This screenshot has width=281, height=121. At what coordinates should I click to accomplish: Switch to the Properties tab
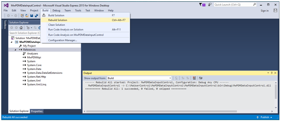[37, 111]
